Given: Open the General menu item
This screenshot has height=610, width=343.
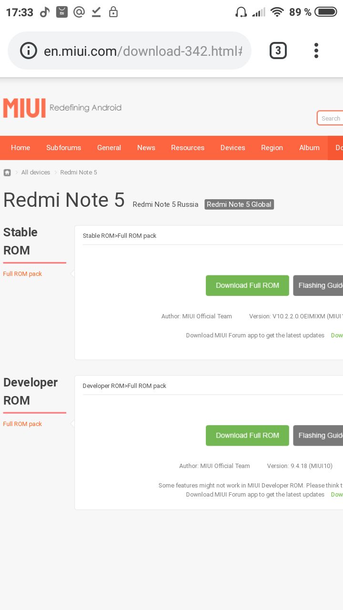Looking at the screenshot, I should tap(109, 148).
